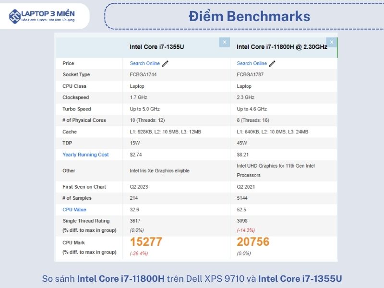Select the Intel Core i7-11800H @ 2.30GHz header
The width and height of the screenshot is (384, 288).
pyautogui.click(x=282, y=47)
